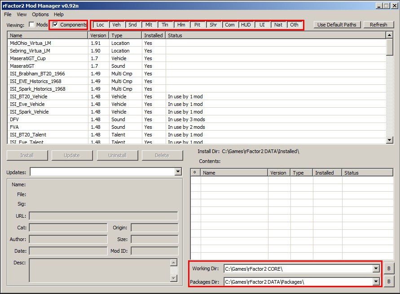The image size is (400, 294).
Task: Enable the Mods viewing checkbox
Action: (x=32, y=25)
